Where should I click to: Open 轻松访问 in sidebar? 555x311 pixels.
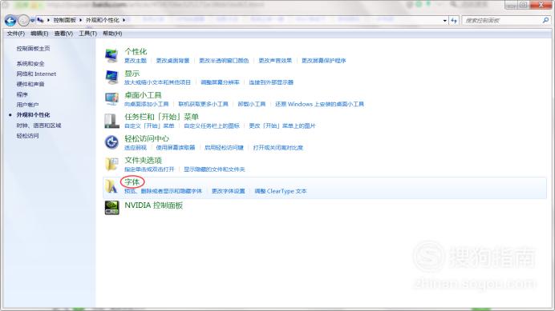[27, 136]
